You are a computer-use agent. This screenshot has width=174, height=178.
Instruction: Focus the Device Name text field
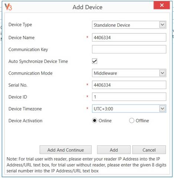point(129,37)
